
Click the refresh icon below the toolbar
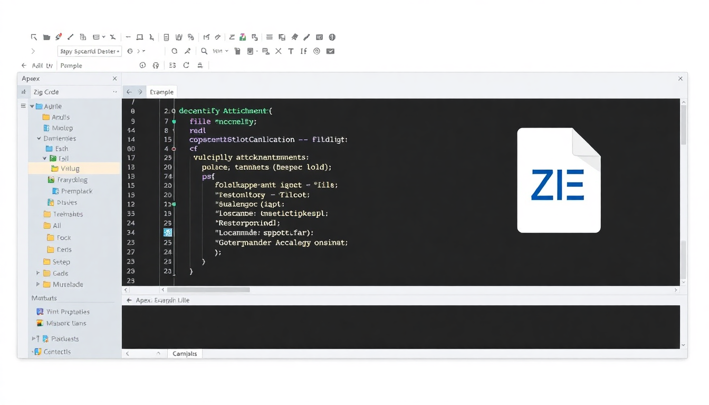click(186, 65)
